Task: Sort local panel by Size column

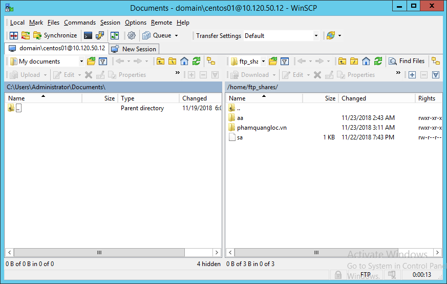Action: 100,98
